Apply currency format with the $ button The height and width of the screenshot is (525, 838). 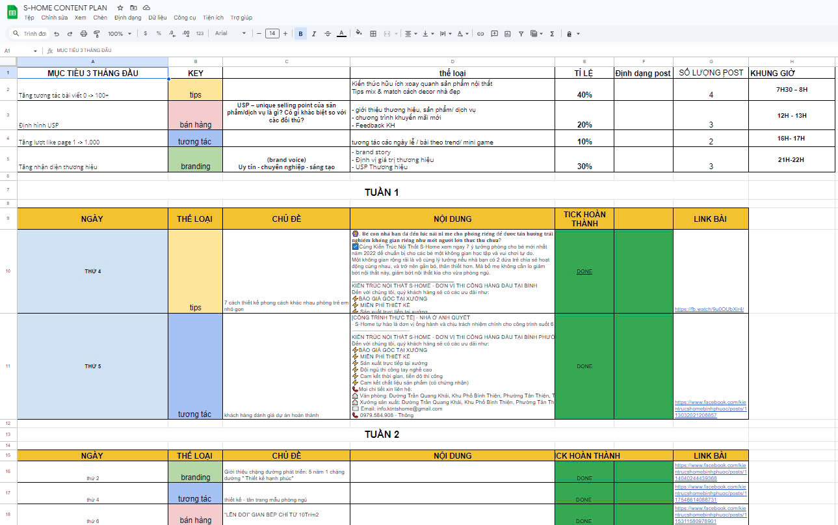pos(145,33)
